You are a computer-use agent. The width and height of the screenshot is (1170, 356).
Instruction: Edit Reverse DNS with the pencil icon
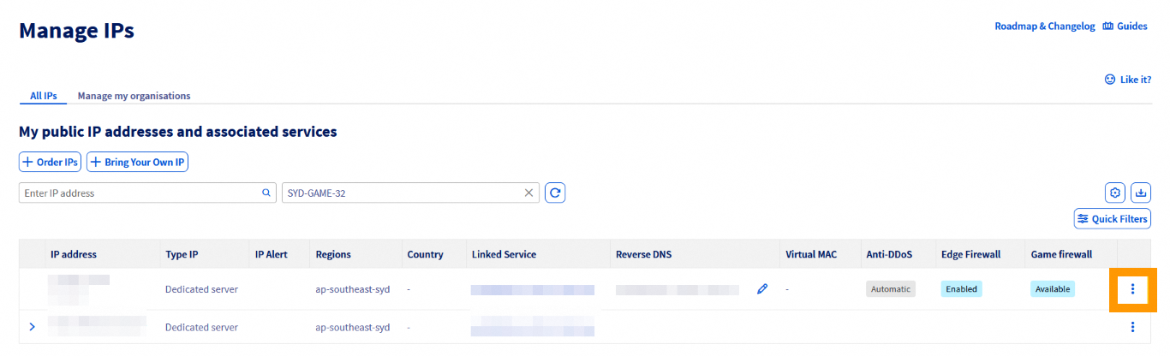762,289
